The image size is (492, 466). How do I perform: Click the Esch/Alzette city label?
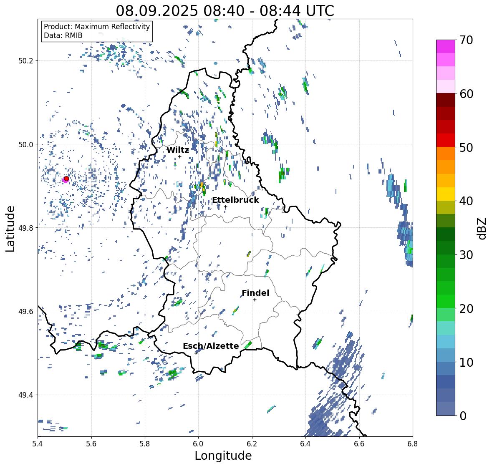coord(211,346)
